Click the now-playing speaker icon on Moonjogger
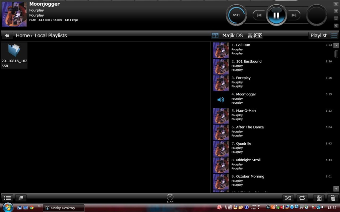This screenshot has height=212, width=340. tap(221, 99)
